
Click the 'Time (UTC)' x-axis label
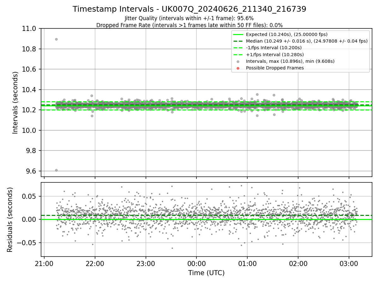point(207,273)
